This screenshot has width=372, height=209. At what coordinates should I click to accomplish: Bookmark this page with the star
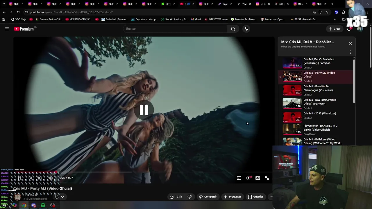click(327, 12)
